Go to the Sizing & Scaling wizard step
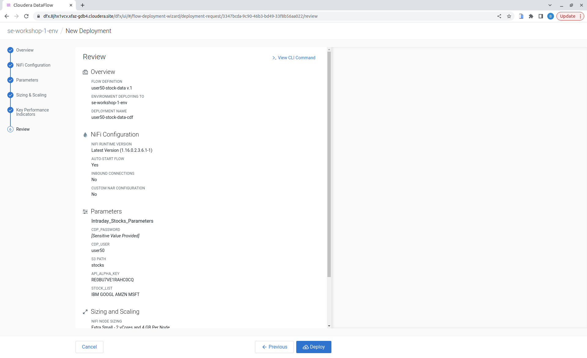587x358 pixels. pos(31,95)
